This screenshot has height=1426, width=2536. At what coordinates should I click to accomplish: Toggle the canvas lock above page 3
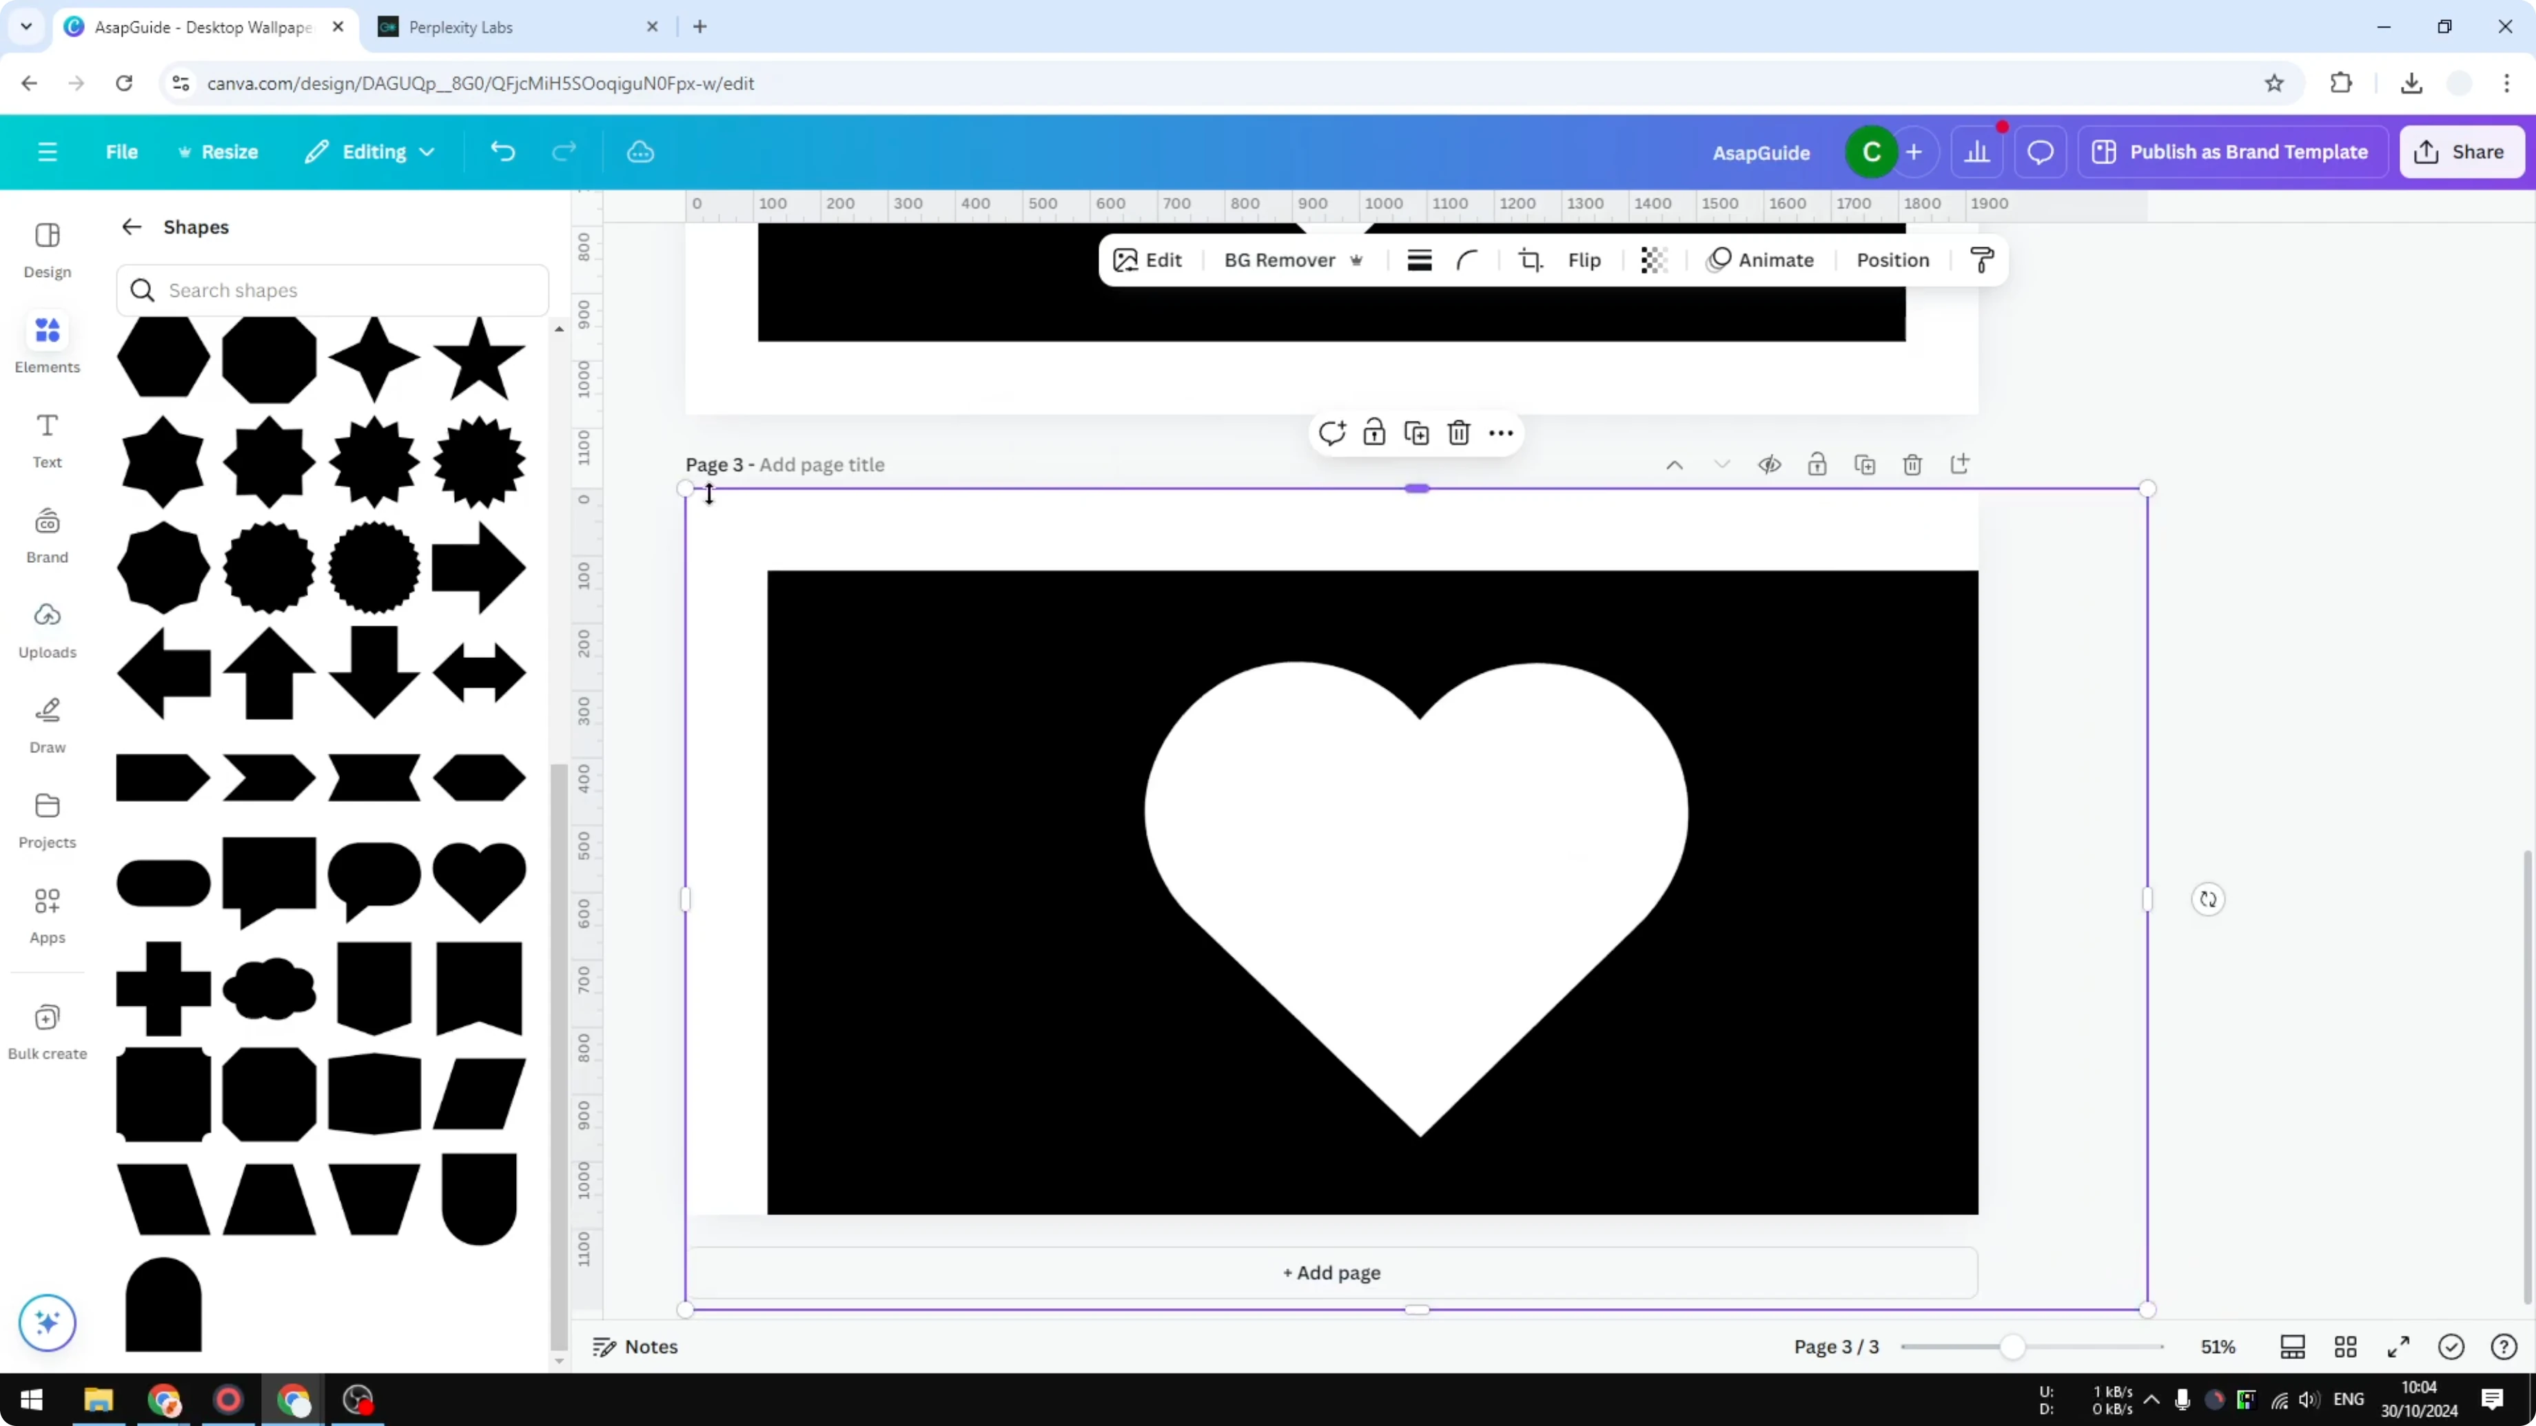pyautogui.click(x=1819, y=464)
